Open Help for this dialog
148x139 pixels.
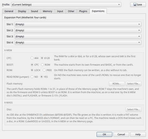tap(138, 135)
